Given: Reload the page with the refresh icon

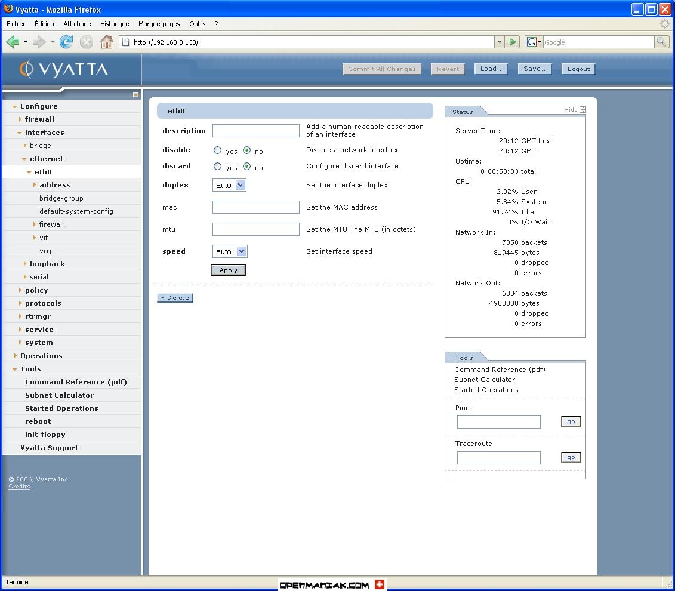Looking at the screenshot, I should point(66,42).
